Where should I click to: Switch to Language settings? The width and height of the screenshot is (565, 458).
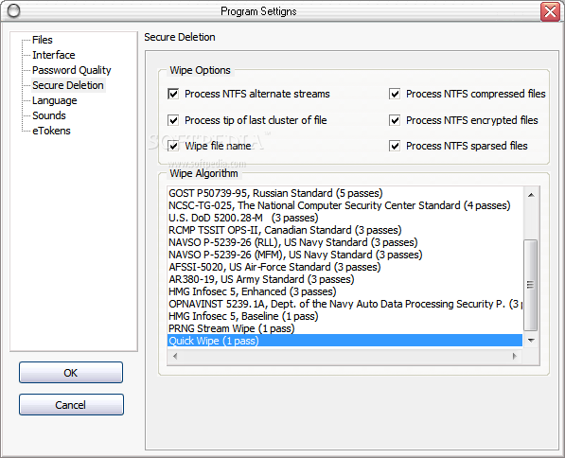[x=54, y=100]
